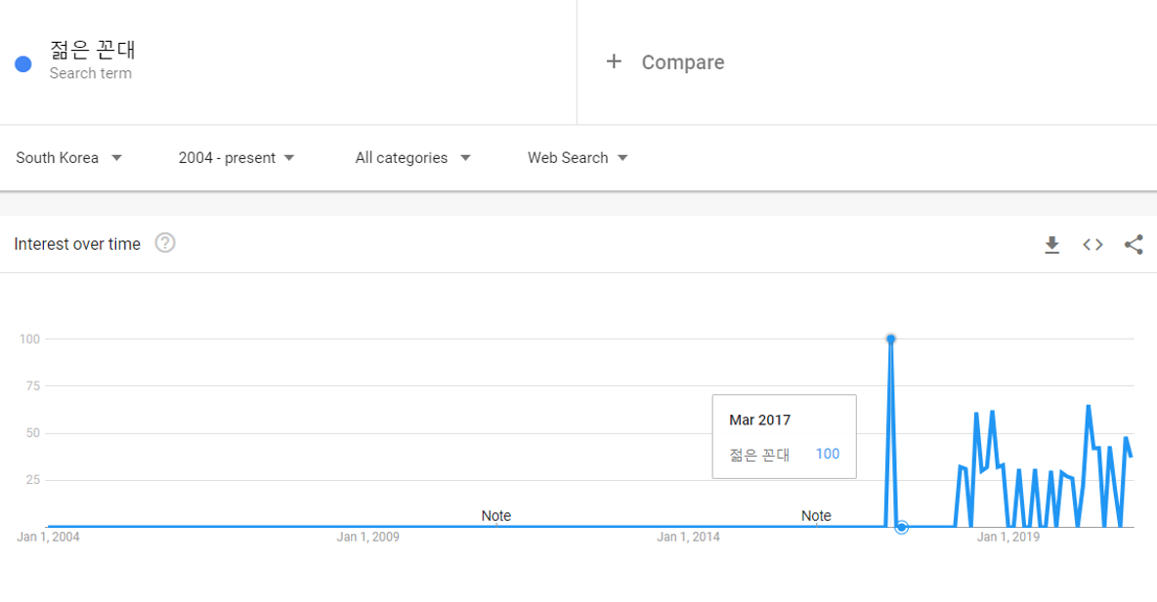Click the embed code icon
The image size is (1157, 602).
pos(1093,245)
